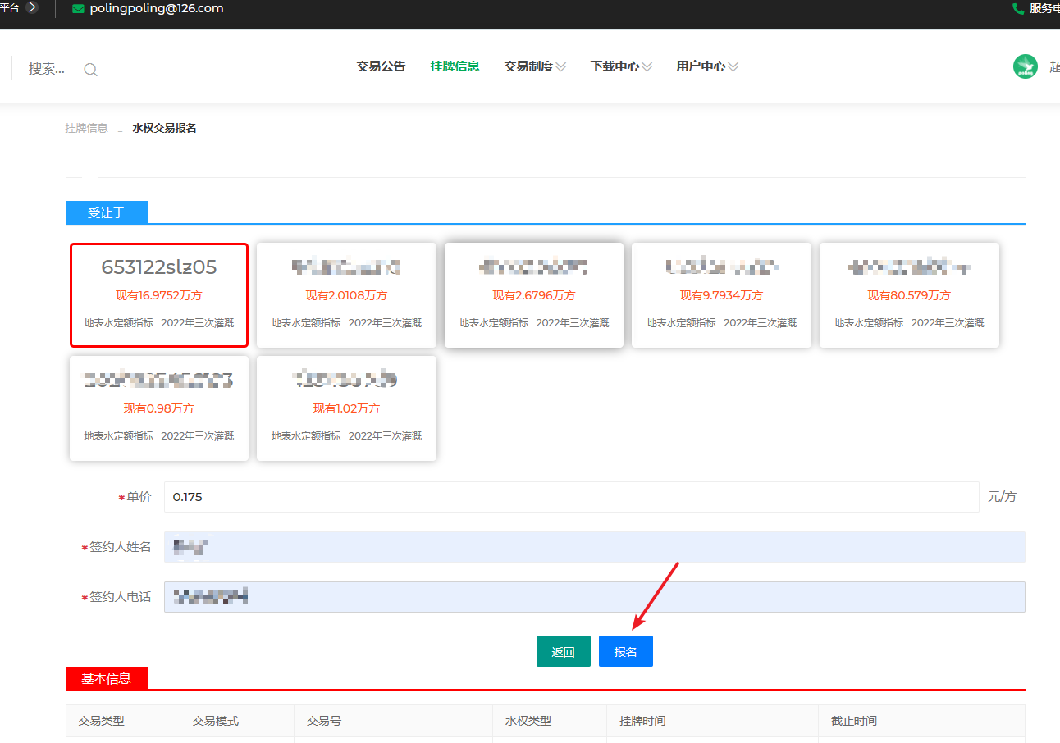The image size is (1060, 743).
Task: Open the 用户中心 dropdown menu
Action: [x=707, y=66]
